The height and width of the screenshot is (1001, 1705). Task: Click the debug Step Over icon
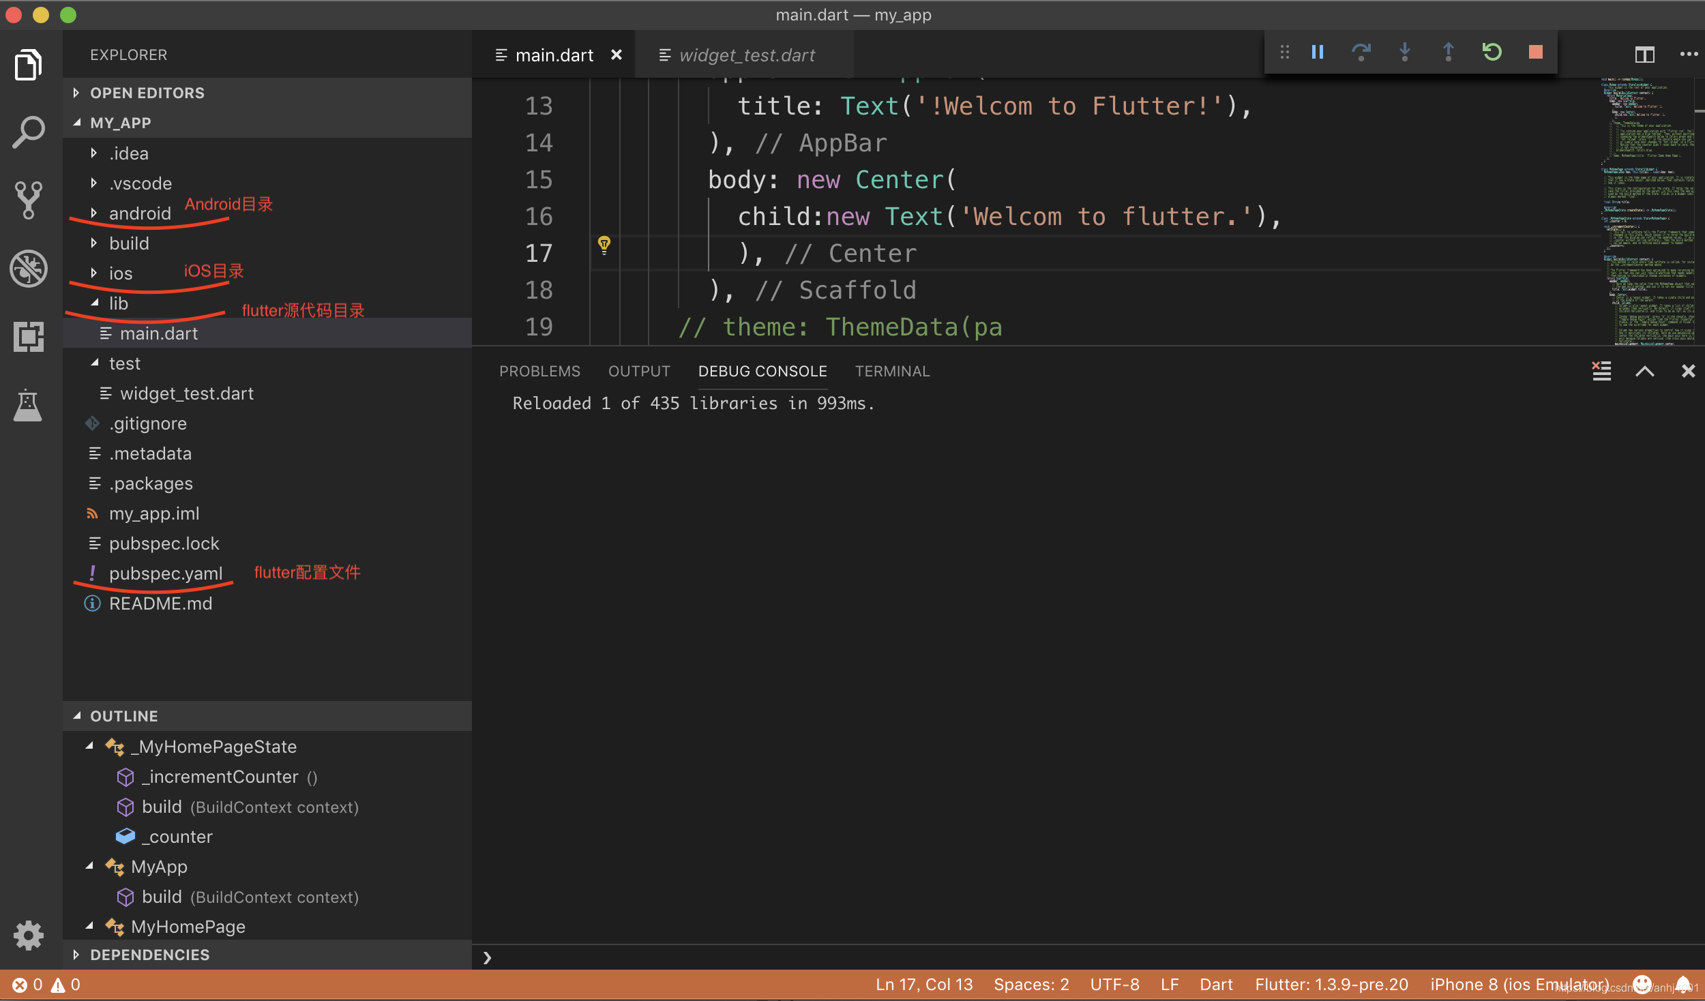(1361, 53)
